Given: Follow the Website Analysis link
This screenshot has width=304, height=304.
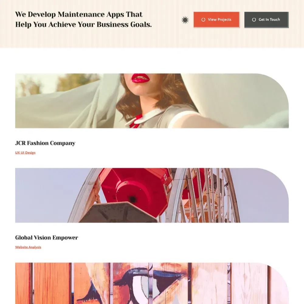Looking at the screenshot, I should tap(28, 247).
